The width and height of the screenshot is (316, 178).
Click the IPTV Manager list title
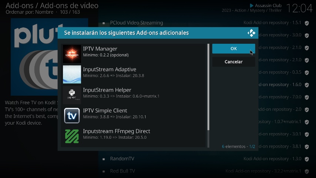pyautogui.click(x=100, y=49)
